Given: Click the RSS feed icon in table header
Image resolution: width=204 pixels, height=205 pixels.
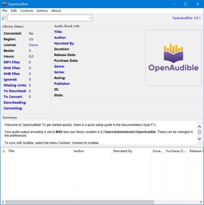Looking at the screenshot, I should [4, 151].
